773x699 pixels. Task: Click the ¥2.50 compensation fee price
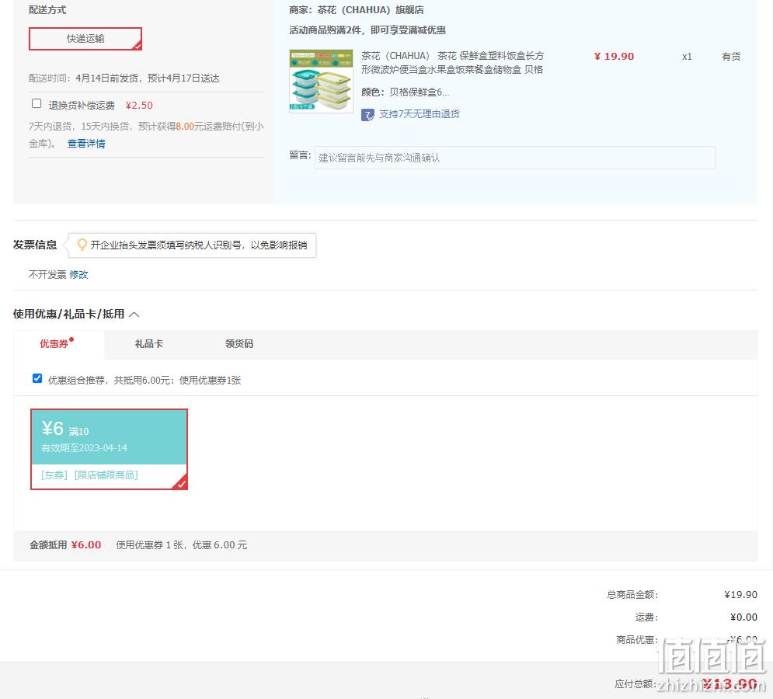pos(139,105)
